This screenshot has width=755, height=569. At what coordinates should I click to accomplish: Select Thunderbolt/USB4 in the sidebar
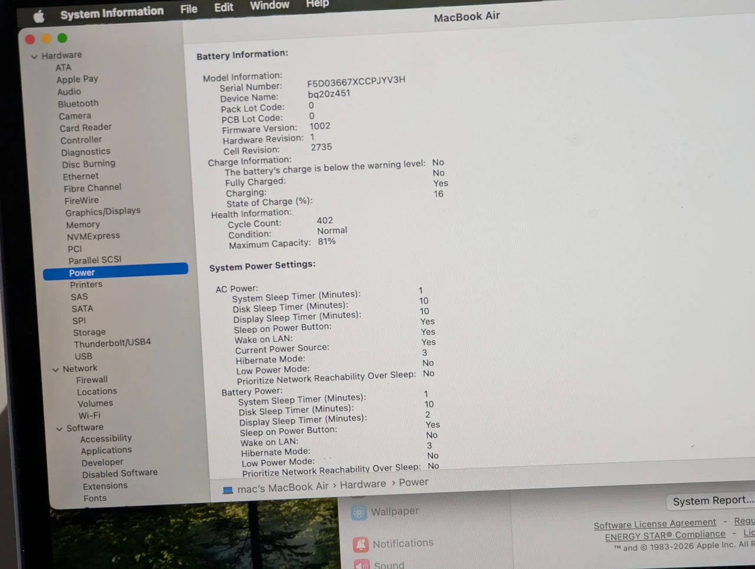[x=112, y=343]
